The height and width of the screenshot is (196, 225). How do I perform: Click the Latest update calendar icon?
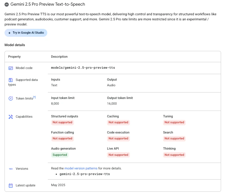(11, 186)
